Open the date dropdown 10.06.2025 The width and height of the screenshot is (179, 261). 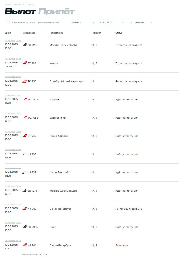point(82,22)
